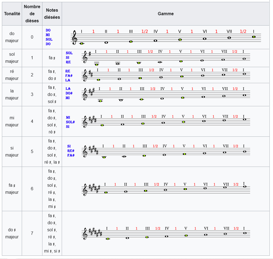Viewport: 273px width, 259px height.
Task: Click the number 5 in the si majeur row
Action: 32,152
